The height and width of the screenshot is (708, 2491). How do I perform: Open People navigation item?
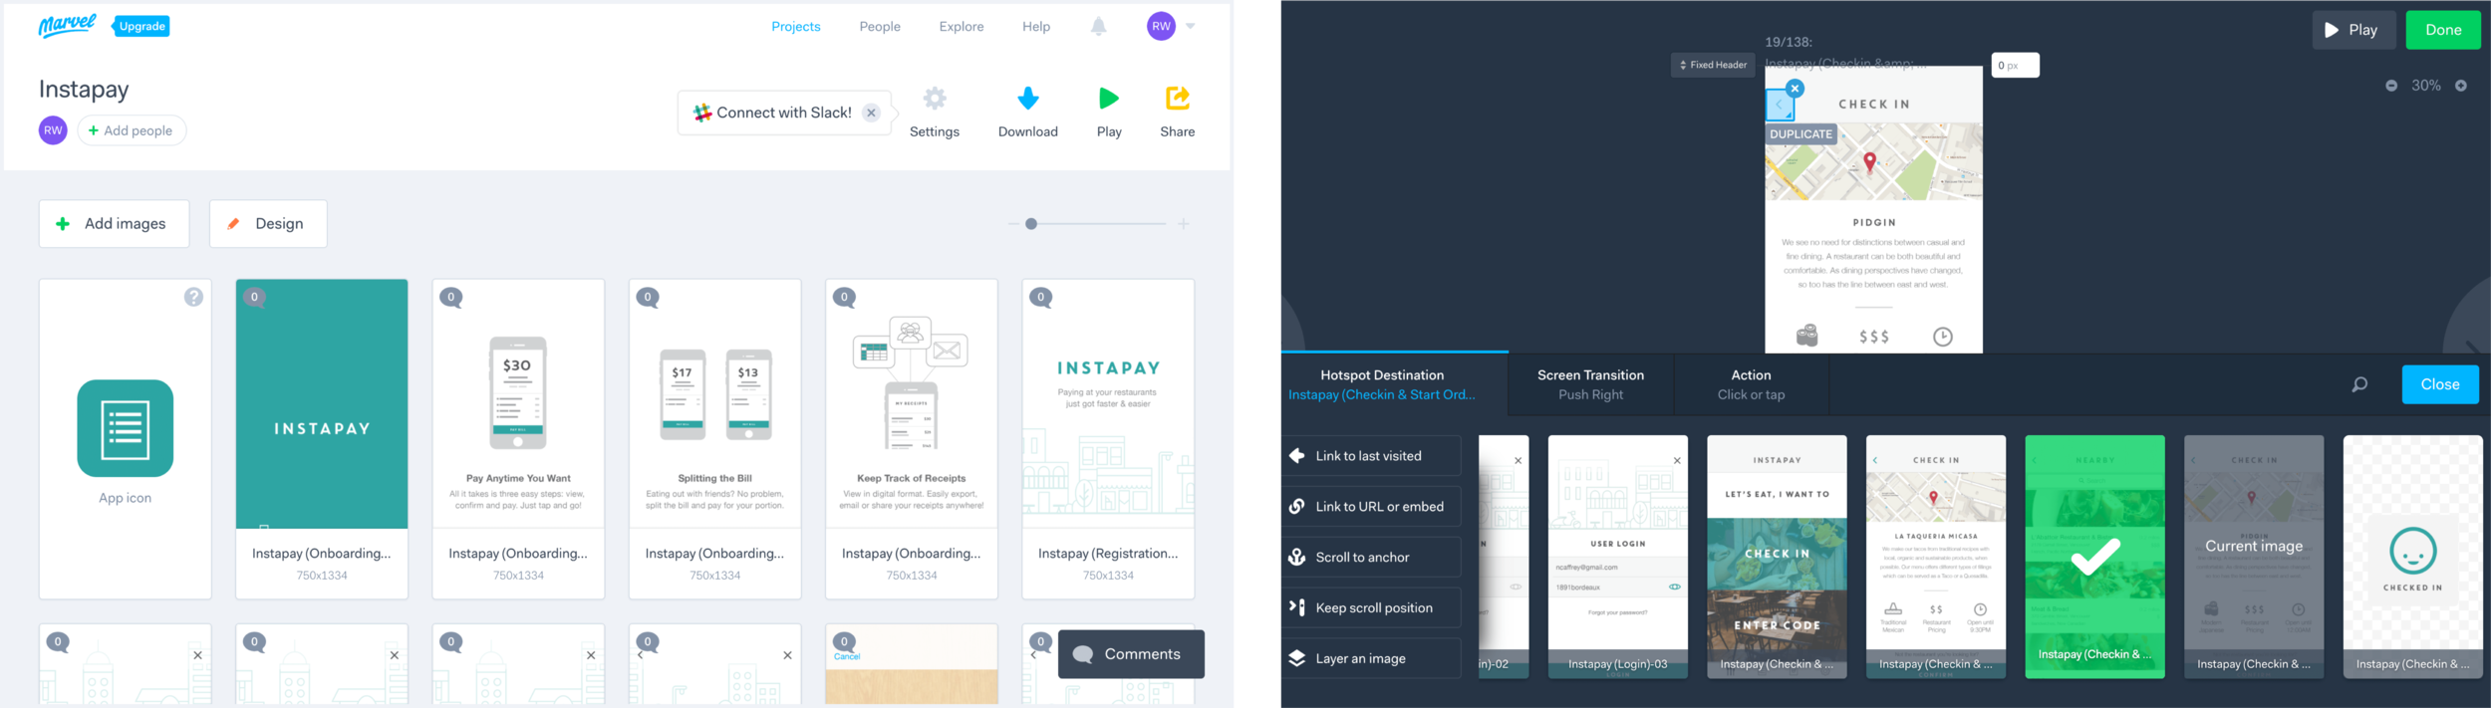[880, 27]
